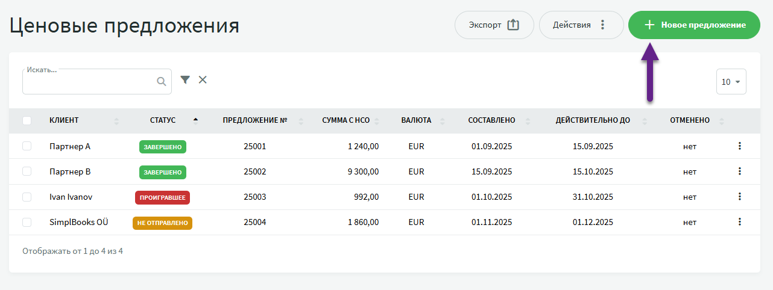Select the Ivan Ivanov row checkbox
Image resolution: width=773 pixels, height=290 pixels.
pos(27,197)
